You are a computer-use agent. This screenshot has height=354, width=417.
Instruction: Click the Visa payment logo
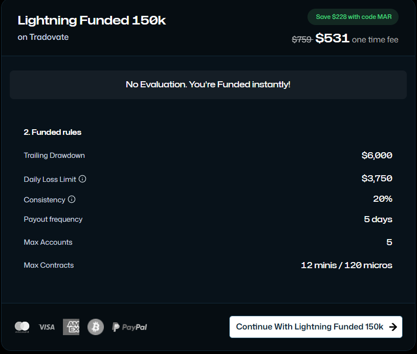pyautogui.click(x=47, y=327)
